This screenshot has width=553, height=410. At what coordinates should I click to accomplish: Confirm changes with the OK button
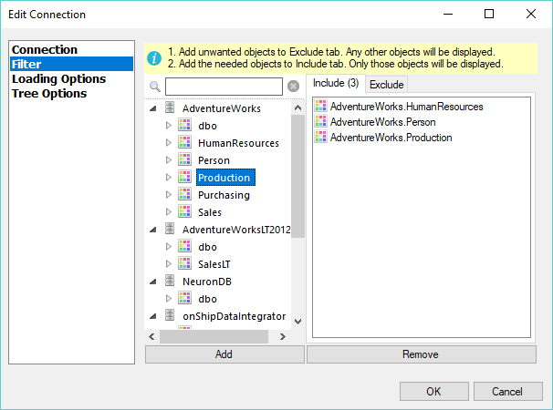(433, 392)
